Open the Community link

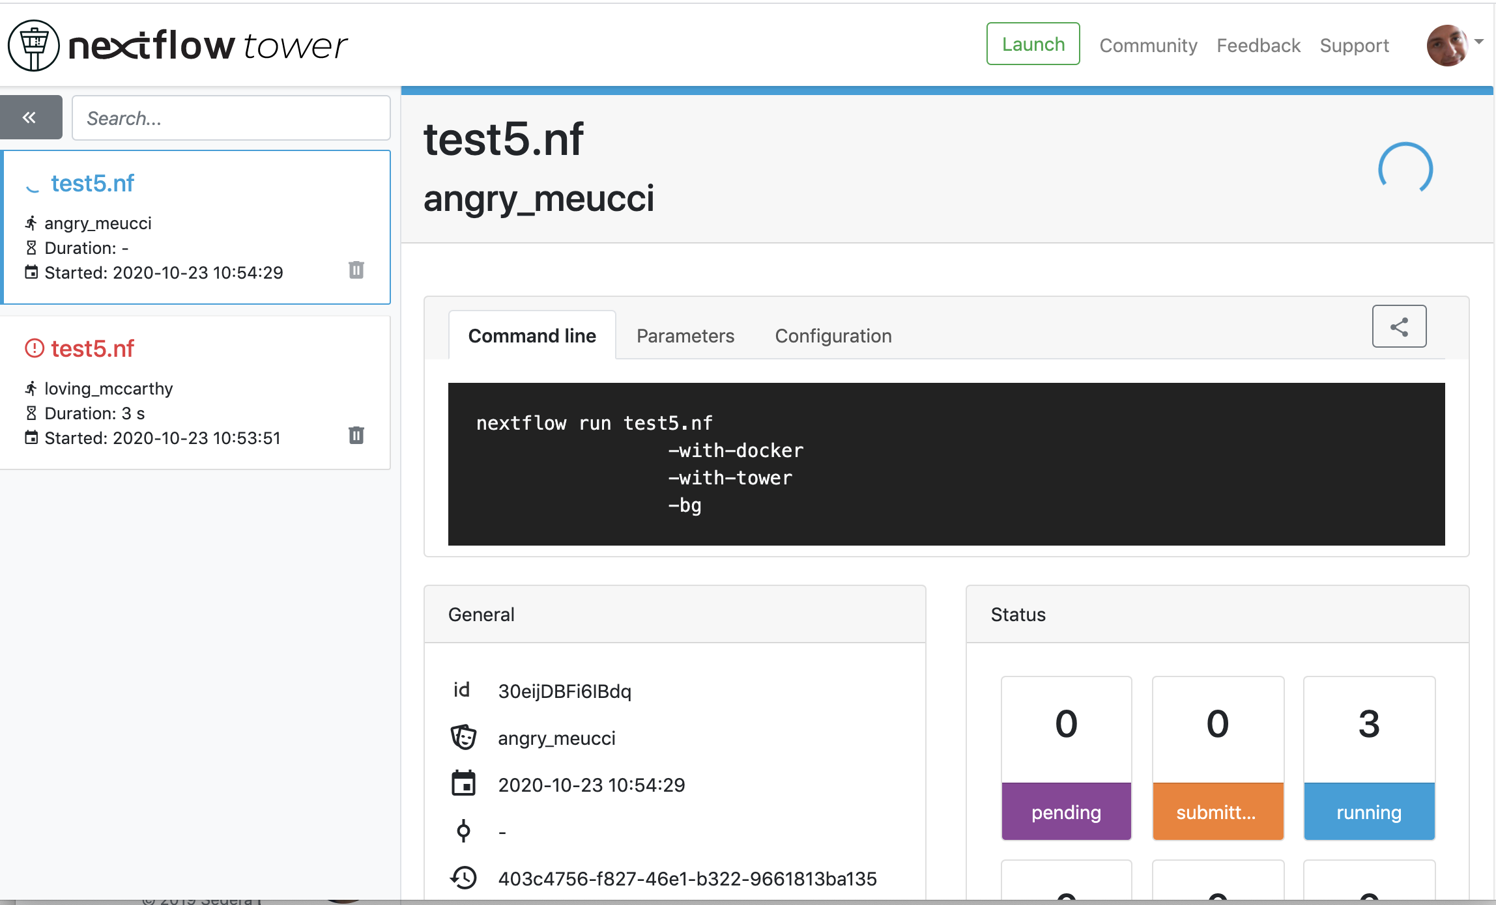click(1148, 46)
